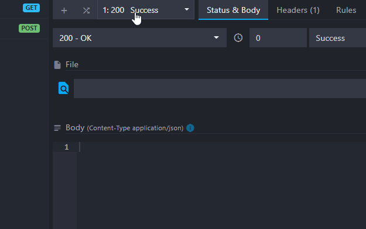Click the clock latency icon
Image resolution: width=366 pixels, height=229 pixels.
tap(238, 38)
